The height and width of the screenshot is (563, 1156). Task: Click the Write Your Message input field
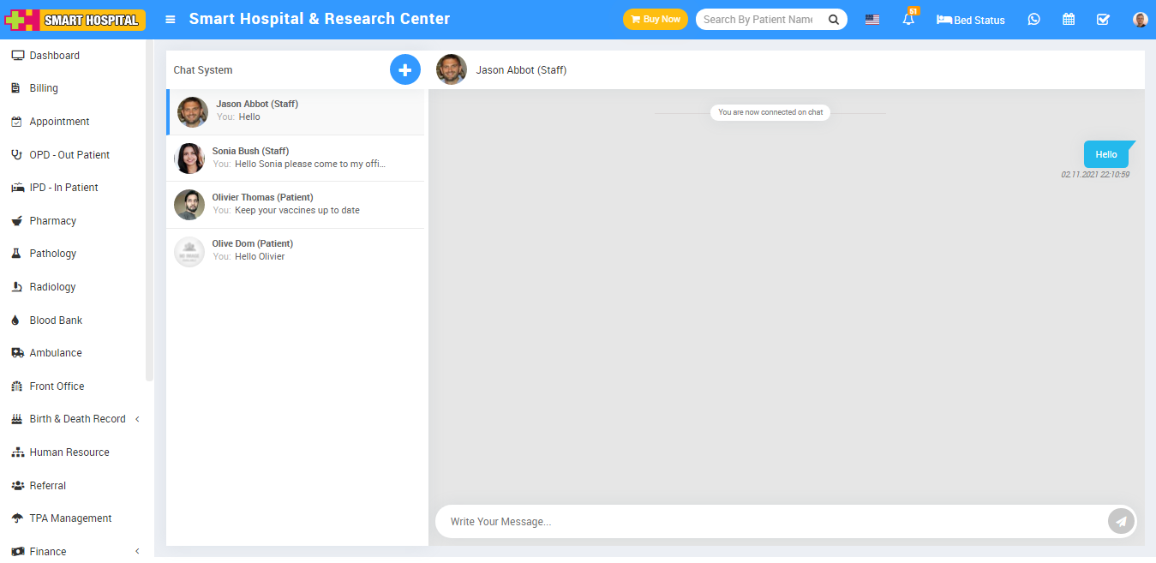pos(771,521)
